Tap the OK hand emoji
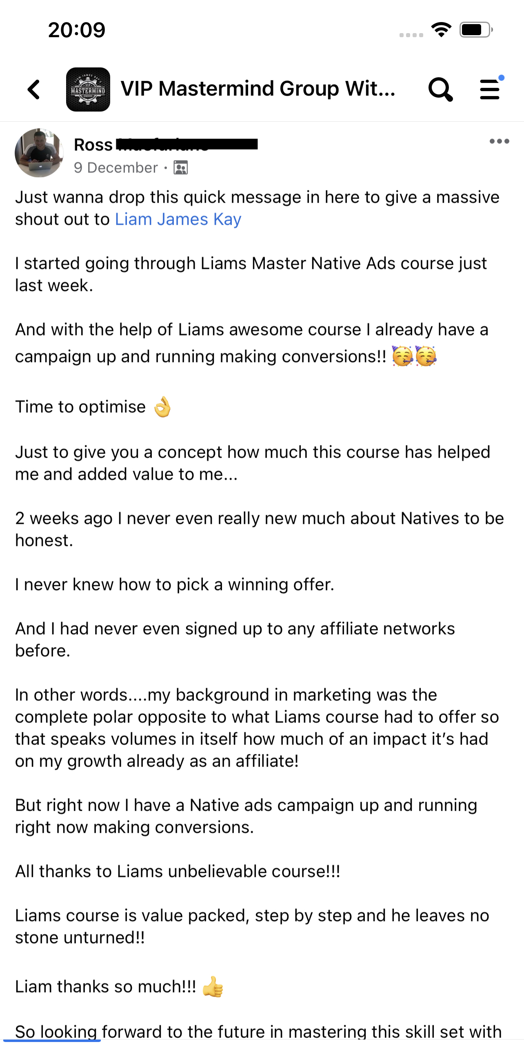 (162, 407)
